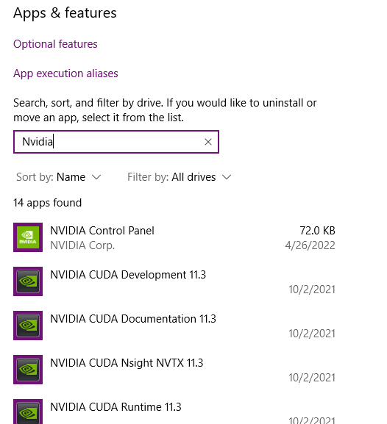Click the NVIDIA CUDA Development 11.3 icon

(28, 281)
